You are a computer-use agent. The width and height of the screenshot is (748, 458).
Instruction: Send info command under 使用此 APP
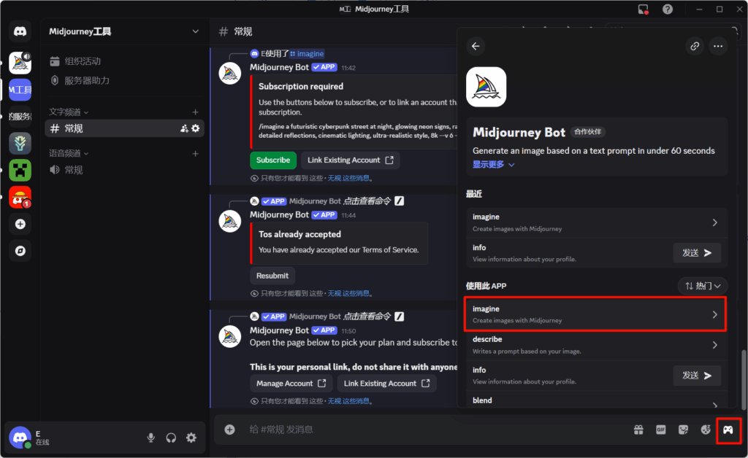click(696, 376)
